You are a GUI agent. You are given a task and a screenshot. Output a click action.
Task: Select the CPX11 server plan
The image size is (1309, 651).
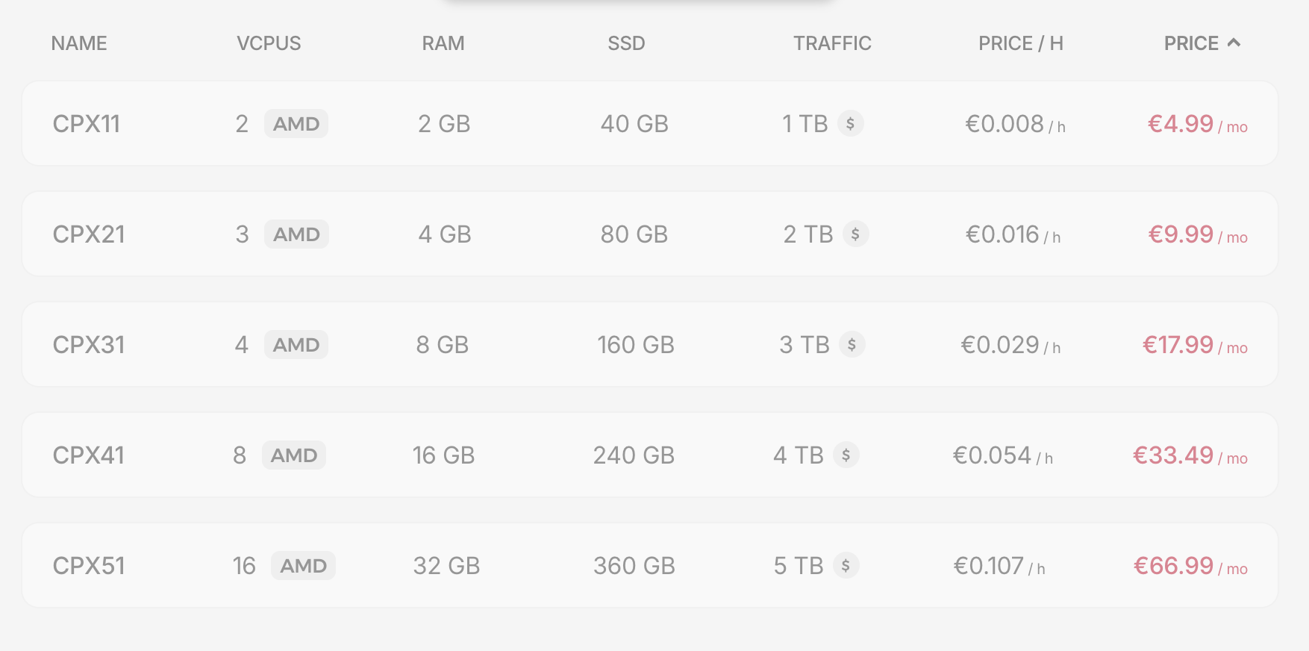click(87, 123)
